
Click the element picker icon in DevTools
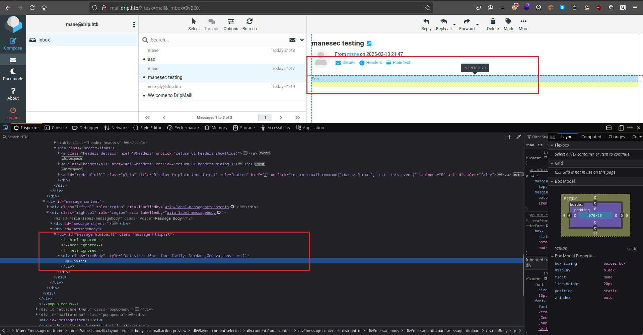click(5, 128)
